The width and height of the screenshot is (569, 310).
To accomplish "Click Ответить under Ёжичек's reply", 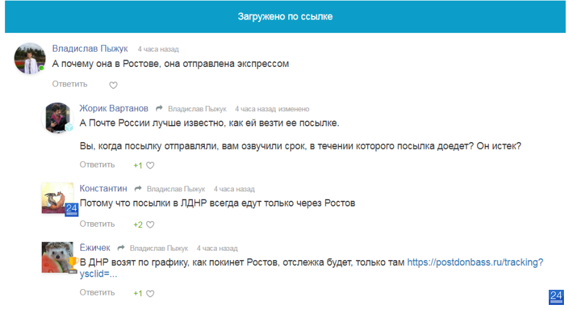I will pos(97,292).
